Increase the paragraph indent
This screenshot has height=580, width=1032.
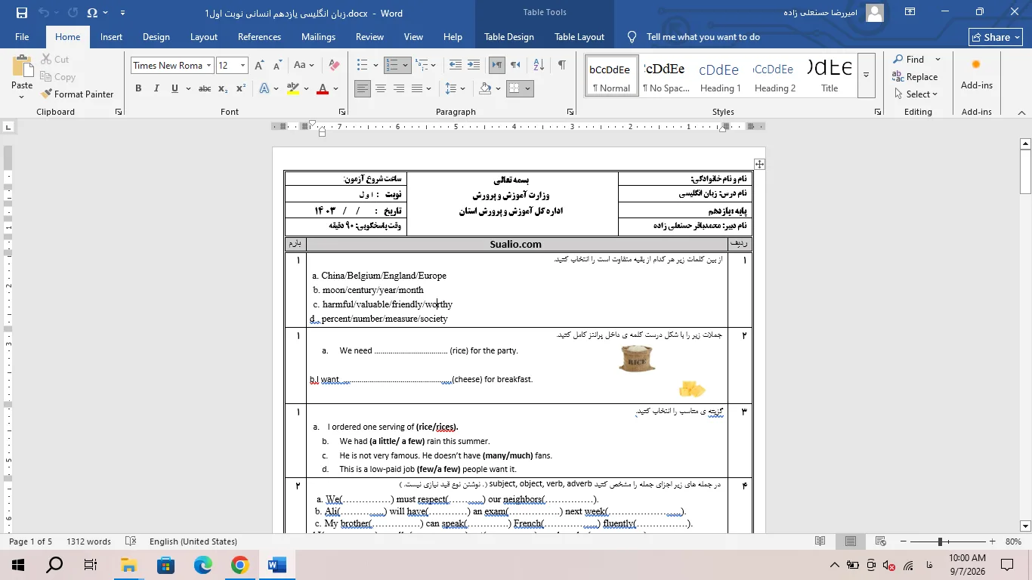[x=474, y=65]
